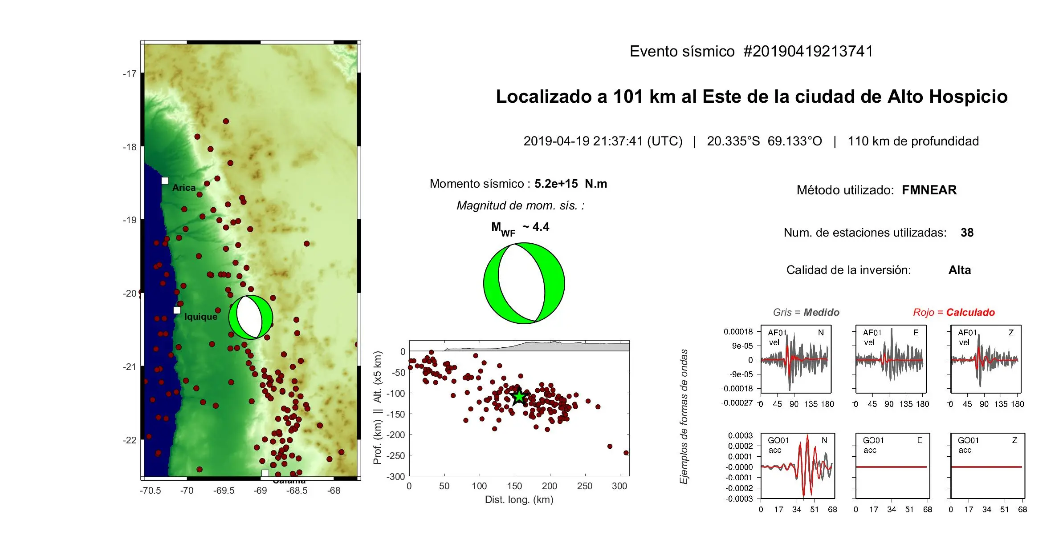Click the method name 'FMNEAR'
This screenshot has height=539, width=1059.
tap(929, 190)
